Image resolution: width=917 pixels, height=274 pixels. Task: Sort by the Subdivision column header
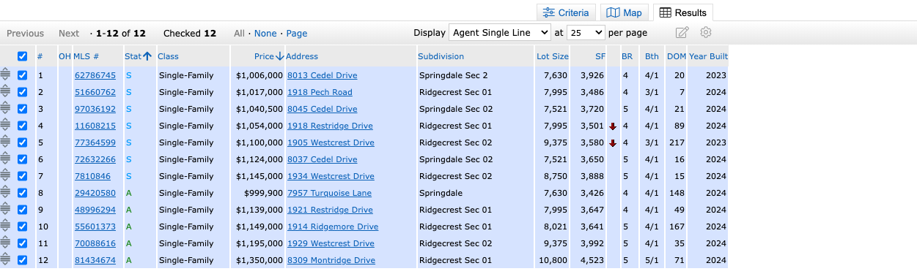pos(441,56)
